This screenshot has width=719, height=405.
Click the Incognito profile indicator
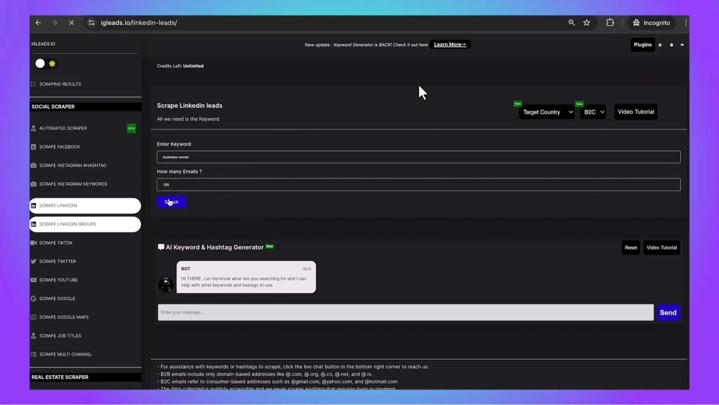point(651,22)
